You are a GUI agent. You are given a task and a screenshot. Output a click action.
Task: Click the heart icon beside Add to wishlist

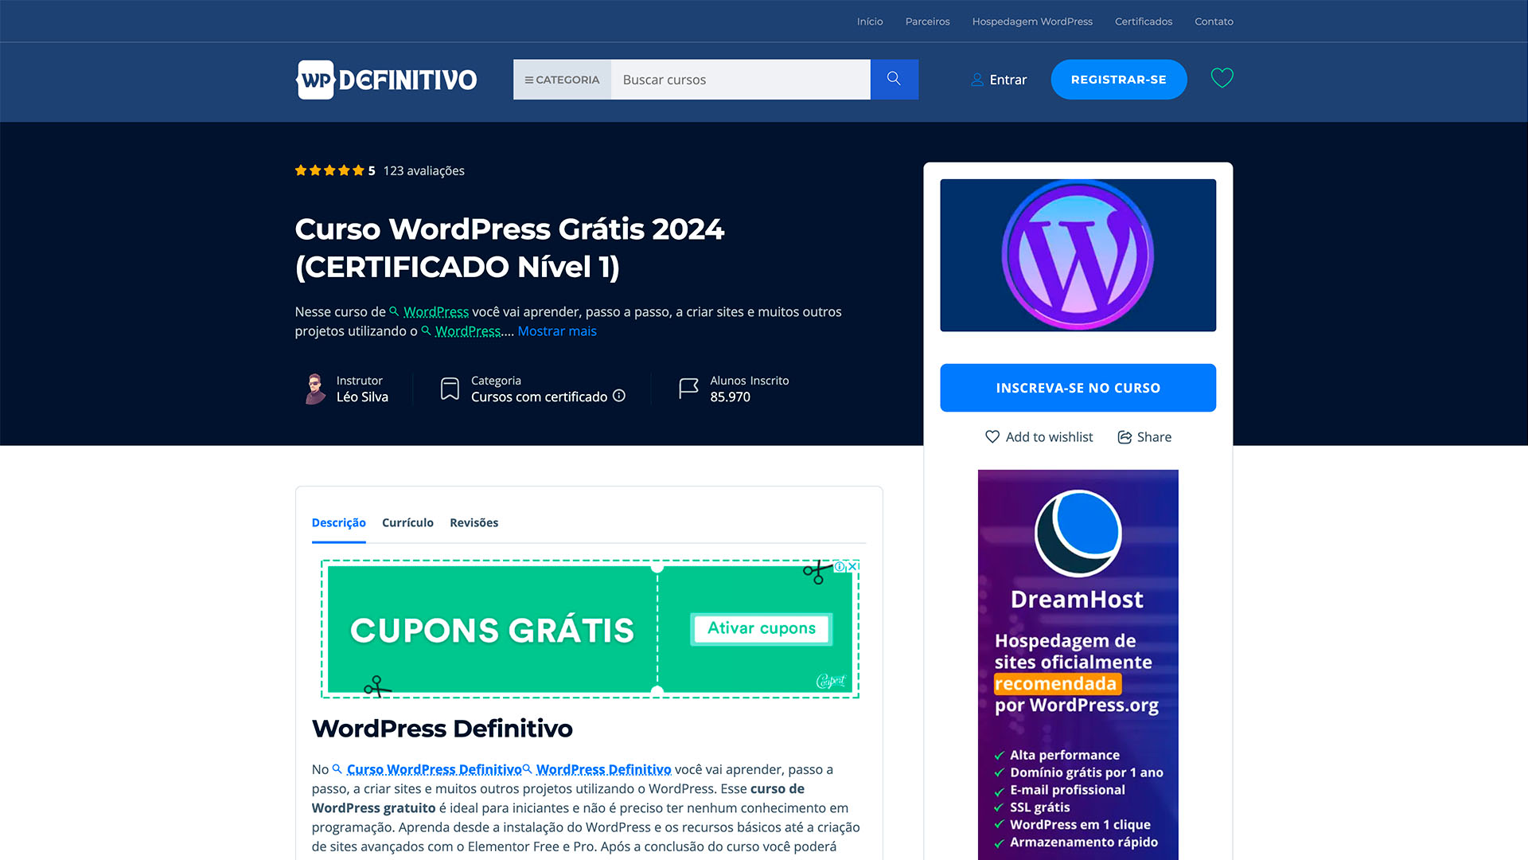(992, 436)
